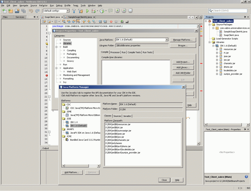The image size is (251, 191).
Task: Collapse Test_Client_sabre project tree node
Action: pos(206,21)
